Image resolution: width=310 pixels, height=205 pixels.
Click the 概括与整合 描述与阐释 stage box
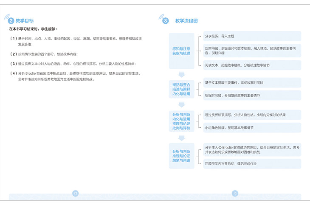(x=181, y=88)
